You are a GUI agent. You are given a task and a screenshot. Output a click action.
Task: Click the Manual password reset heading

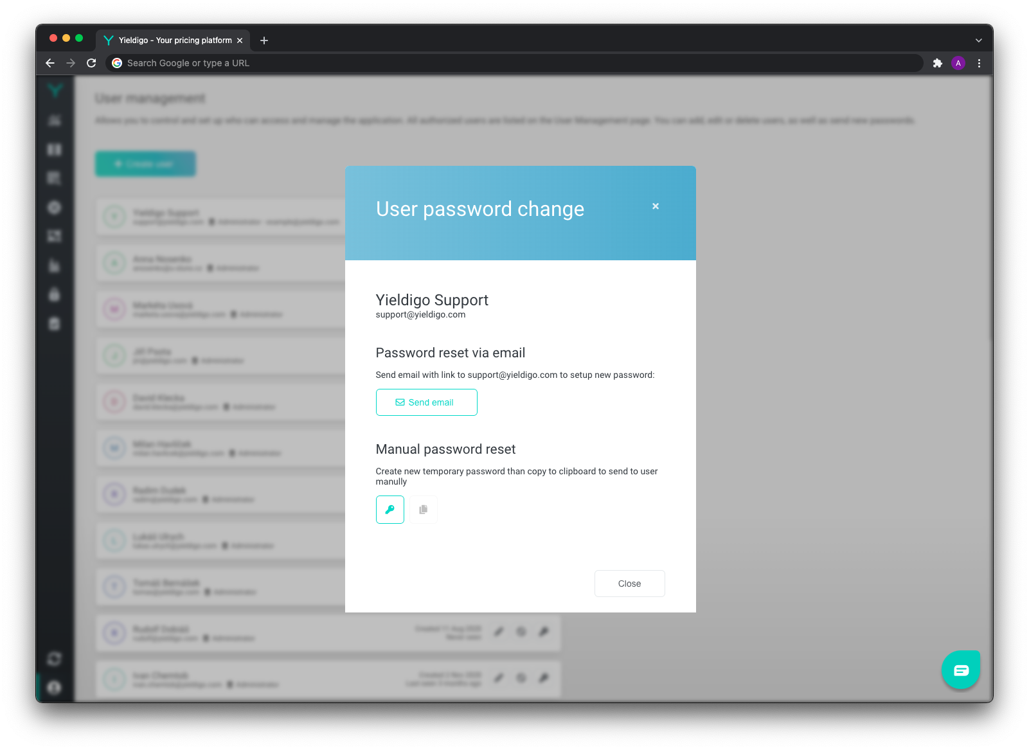[445, 449]
